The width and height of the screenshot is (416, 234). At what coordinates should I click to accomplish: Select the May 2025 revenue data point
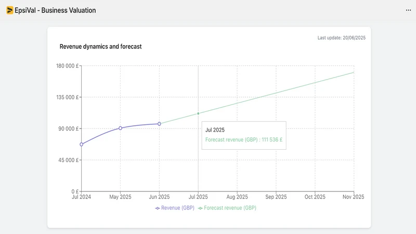point(120,128)
